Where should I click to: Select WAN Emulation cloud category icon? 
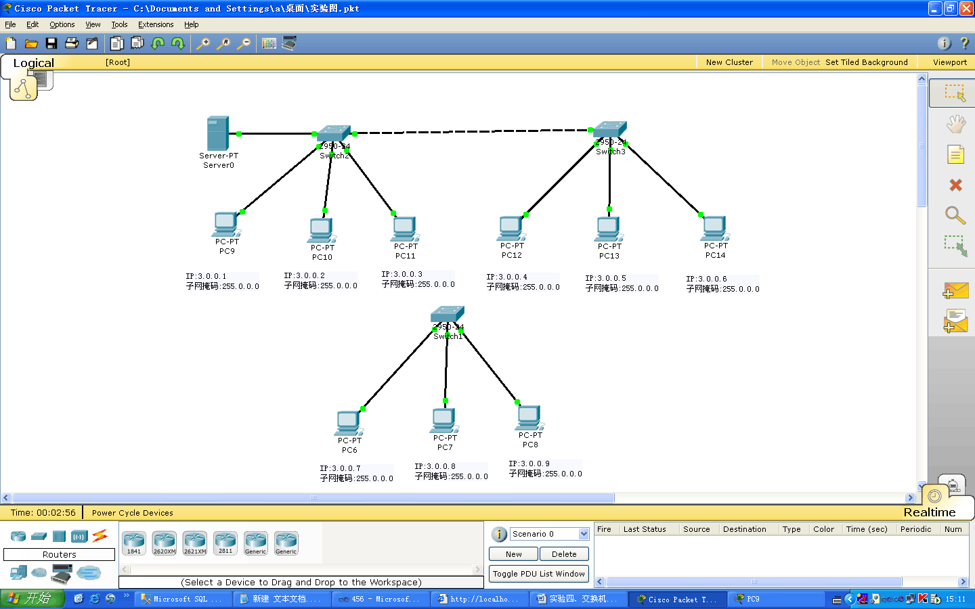39,573
